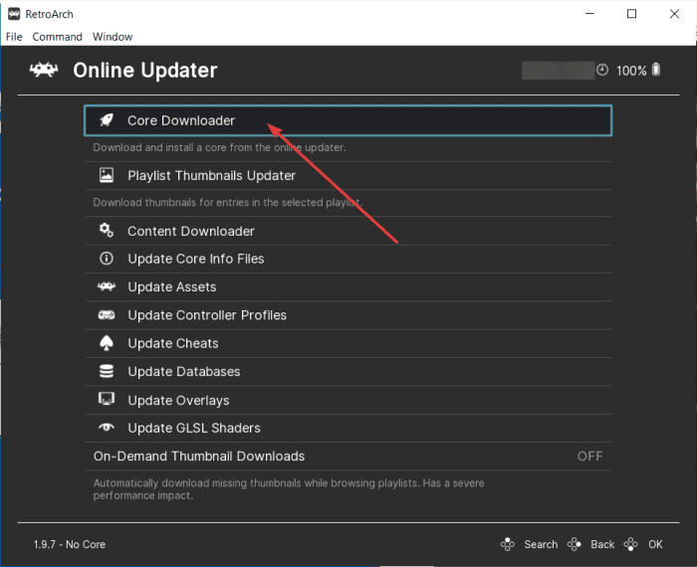The width and height of the screenshot is (697, 567).
Task: Click 'Automatically download missing thumbnails' description
Action: (289, 488)
